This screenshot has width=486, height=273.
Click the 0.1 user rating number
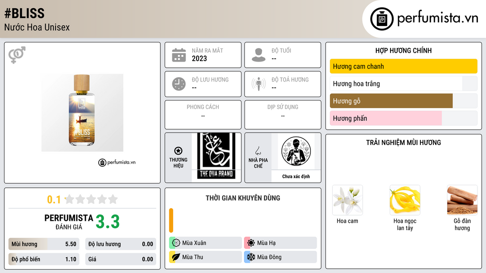coord(54,200)
